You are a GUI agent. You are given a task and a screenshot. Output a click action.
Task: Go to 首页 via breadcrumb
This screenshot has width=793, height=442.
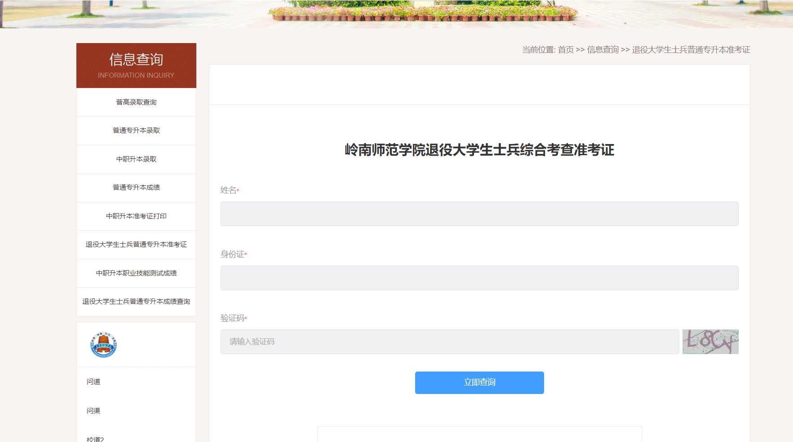pos(566,50)
